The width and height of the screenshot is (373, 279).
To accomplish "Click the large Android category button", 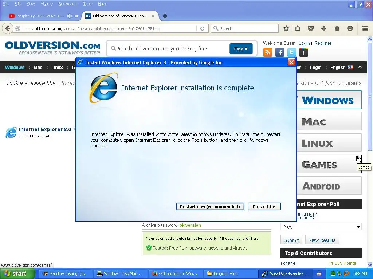I will click(329, 186).
